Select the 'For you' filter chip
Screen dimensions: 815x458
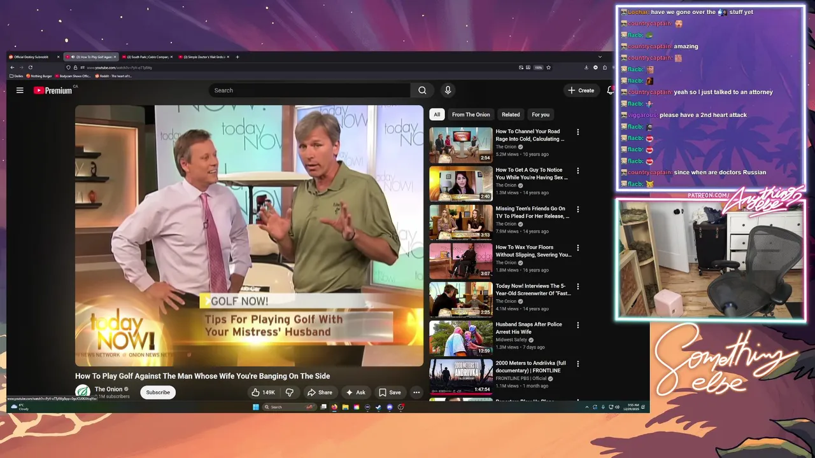click(541, 114)
